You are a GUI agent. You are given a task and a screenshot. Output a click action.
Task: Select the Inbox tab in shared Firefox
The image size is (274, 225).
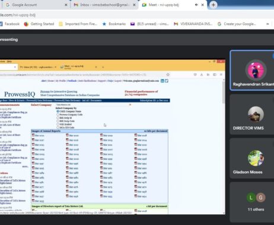click(x=38, y=67)
